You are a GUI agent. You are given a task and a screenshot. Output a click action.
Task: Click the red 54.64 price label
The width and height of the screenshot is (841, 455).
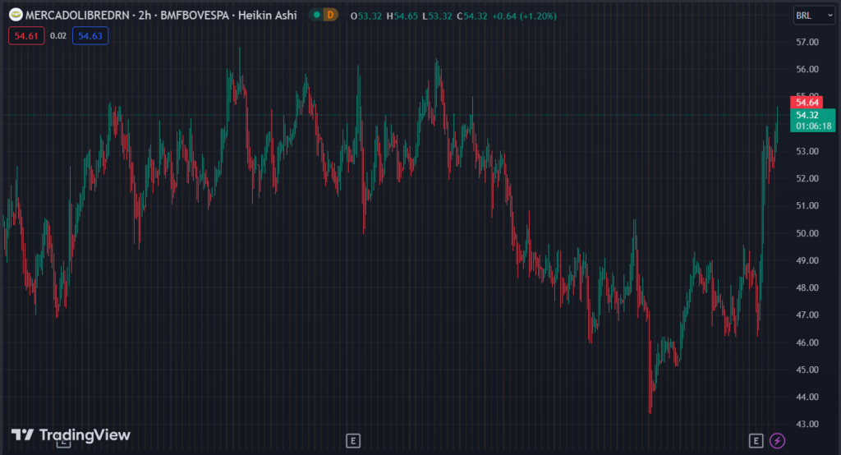click(807, 102)
